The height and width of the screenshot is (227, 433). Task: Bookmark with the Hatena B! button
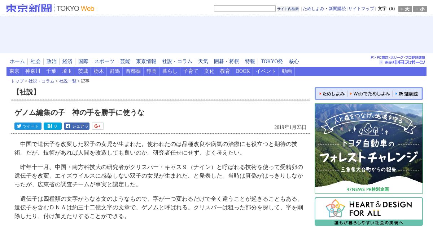(x=53, y=126)
